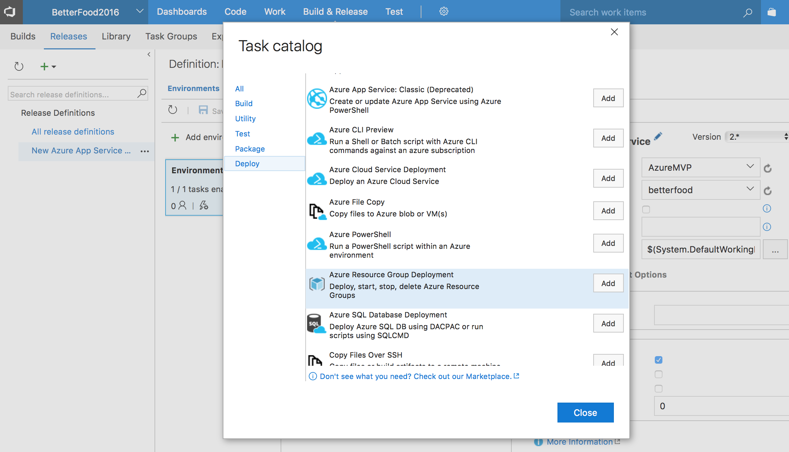The height and width of the screenshot is (452, 789).
Task: Click the pencil edit icon next to task name
Action: pyautogui.click(x=658, y=136)
